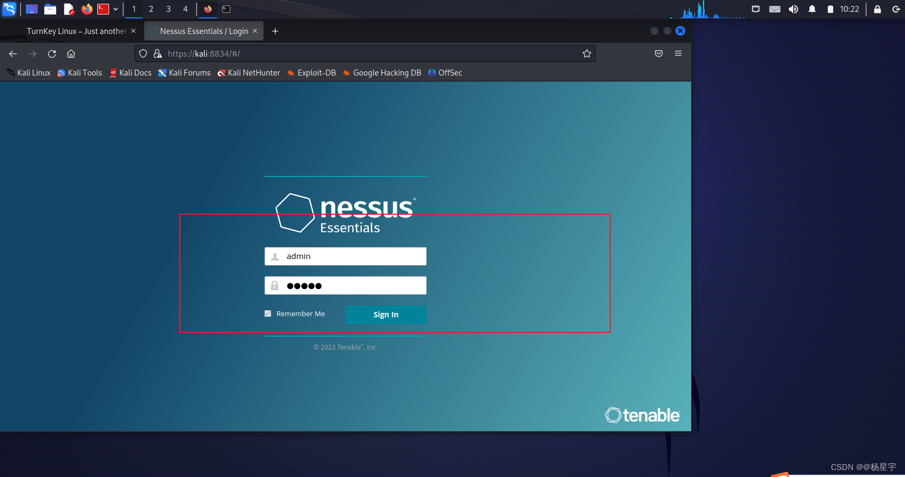Open the Firefox hamburger menu
905x477 pixels.
678,53
